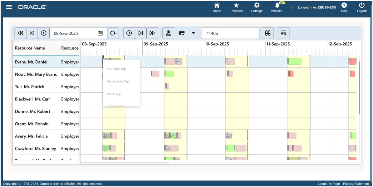Open the Worklist notifications
The image size is (373, 187).
point(277,7)
